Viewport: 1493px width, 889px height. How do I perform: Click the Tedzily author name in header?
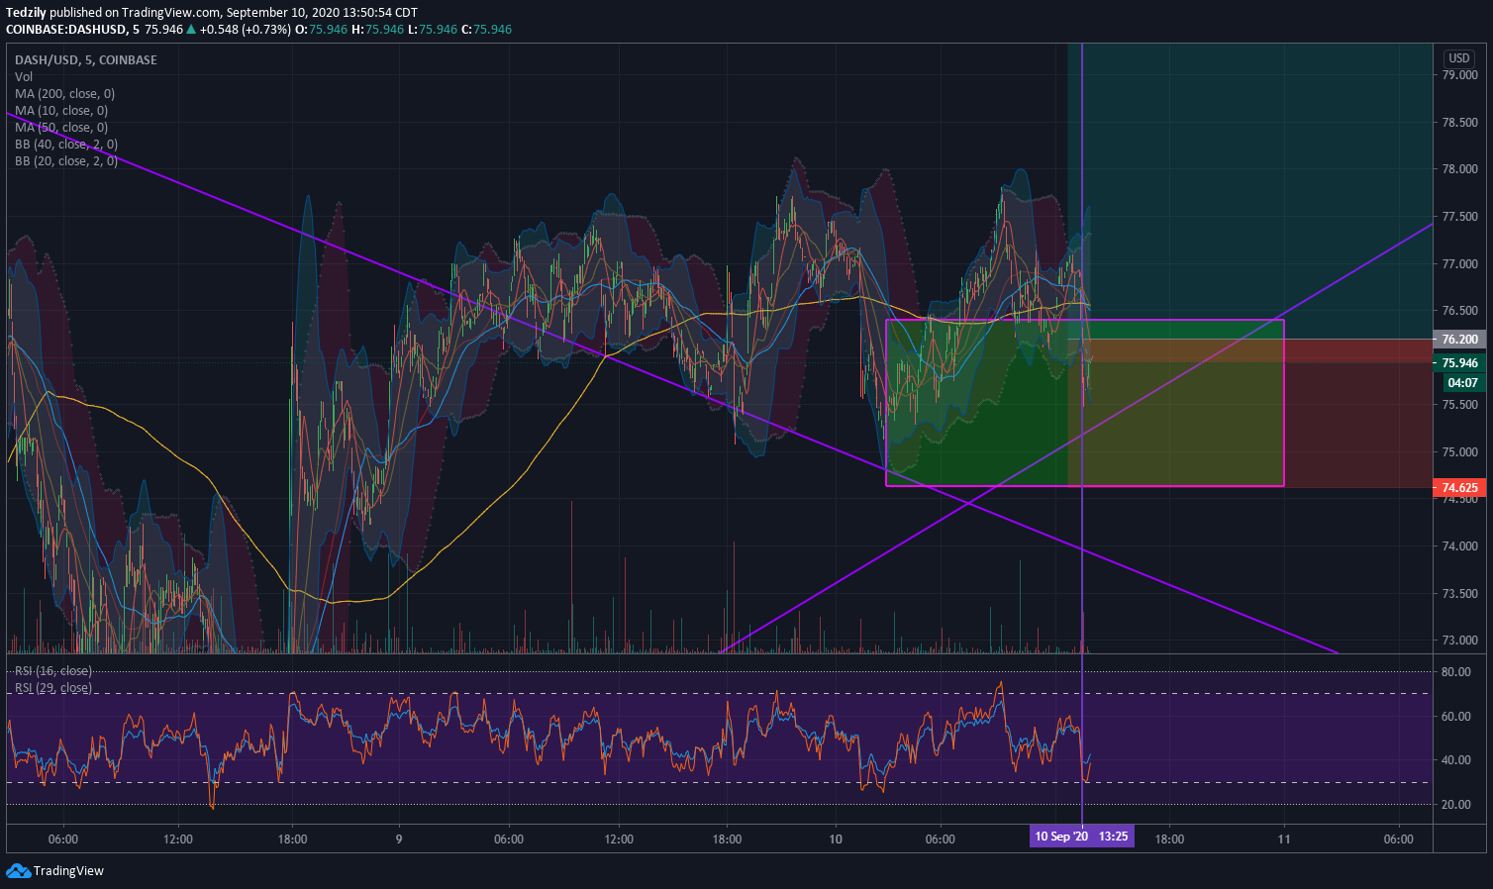click(26, 13)
